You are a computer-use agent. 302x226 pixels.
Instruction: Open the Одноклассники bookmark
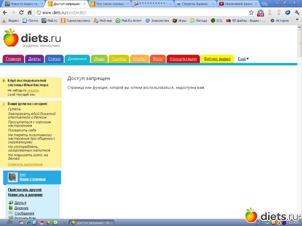pos(74,20)
